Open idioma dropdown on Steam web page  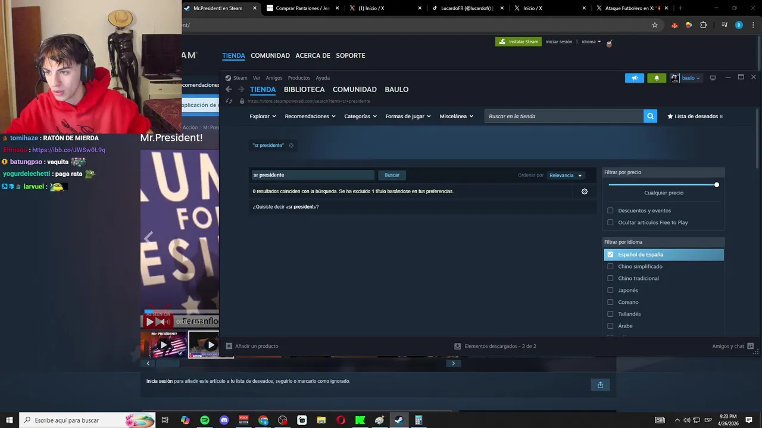[591, 42]
